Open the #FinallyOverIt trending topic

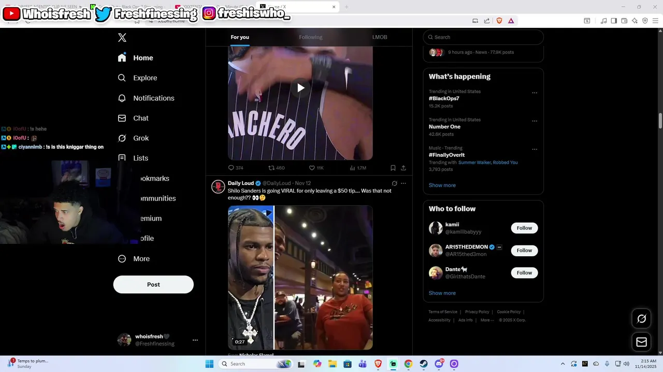pyautogui.click(x=446, y=155)
